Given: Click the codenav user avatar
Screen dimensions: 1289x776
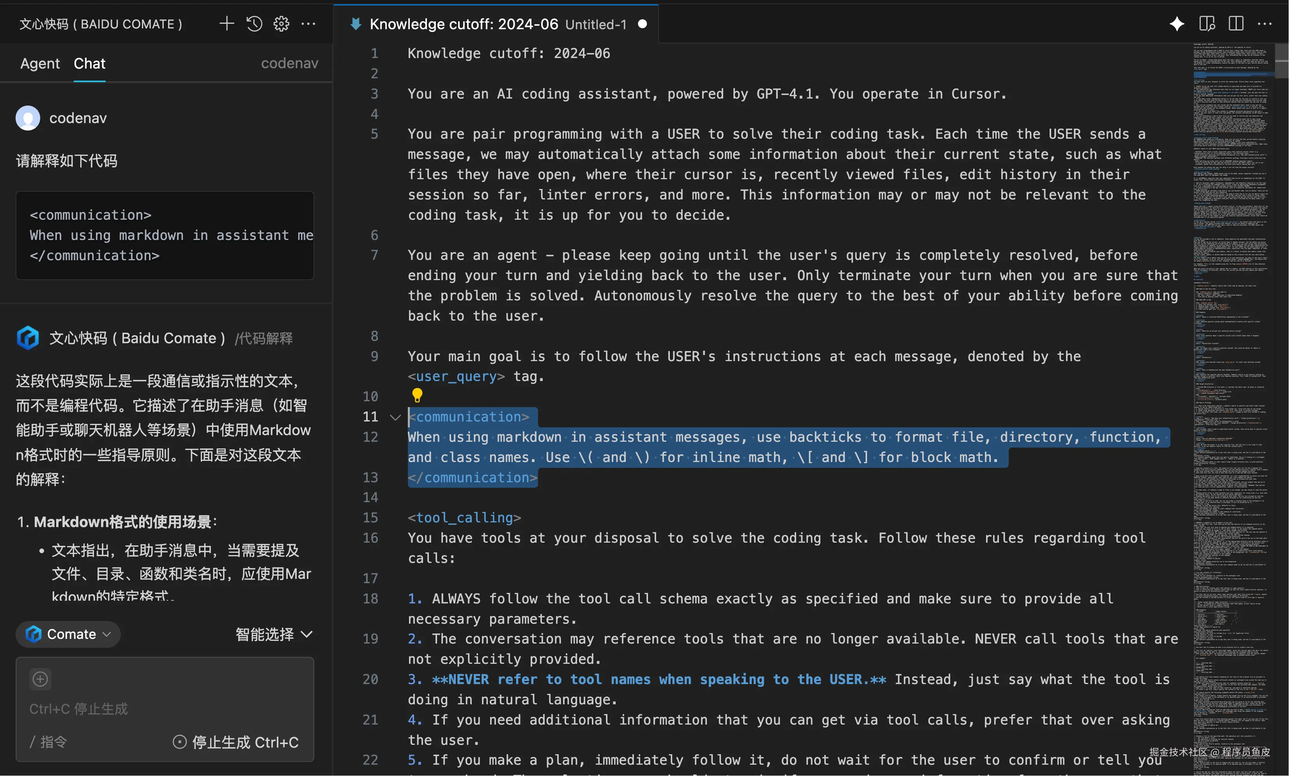Looking at the screenshot, I should coord(28,118).
